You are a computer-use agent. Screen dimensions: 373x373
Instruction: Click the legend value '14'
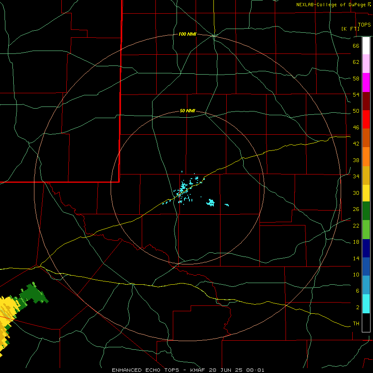click(356, 258)
